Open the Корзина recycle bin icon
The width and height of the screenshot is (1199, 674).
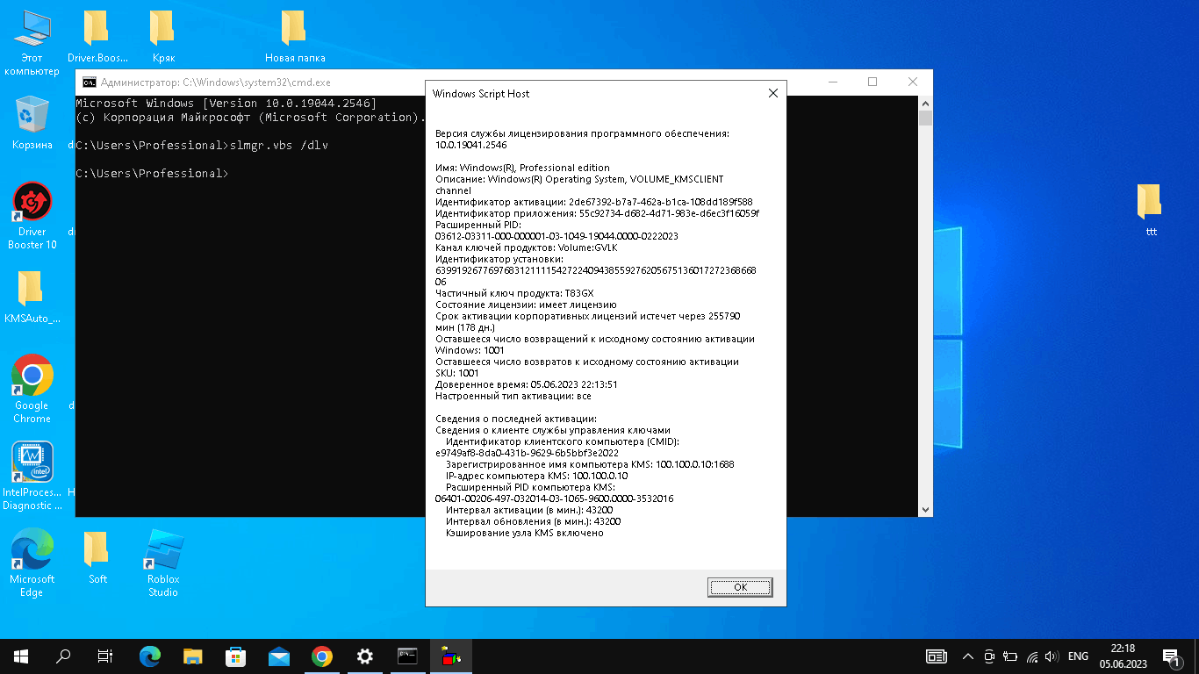32,124
